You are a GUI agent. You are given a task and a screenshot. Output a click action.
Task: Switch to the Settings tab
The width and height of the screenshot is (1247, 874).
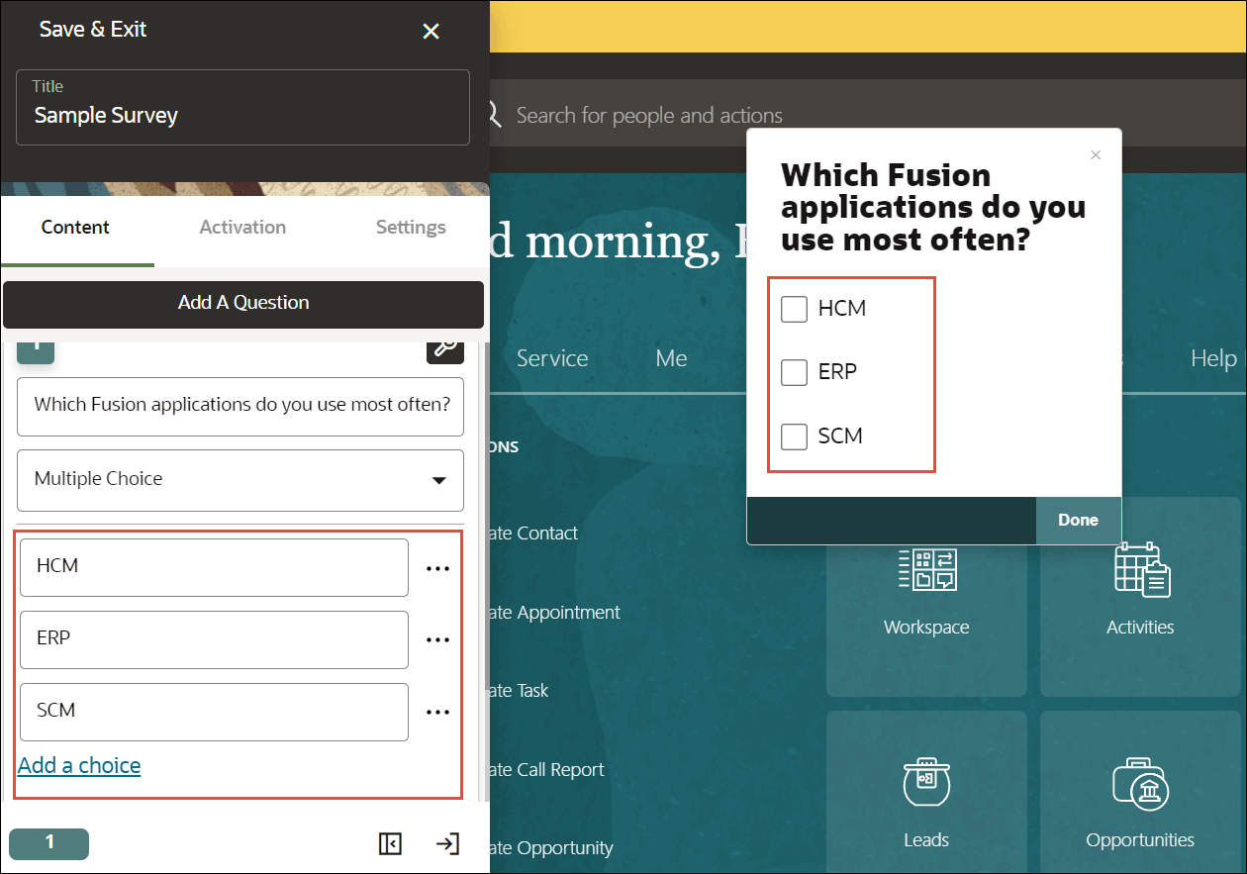pyautogui.click(x=411, y=227)
